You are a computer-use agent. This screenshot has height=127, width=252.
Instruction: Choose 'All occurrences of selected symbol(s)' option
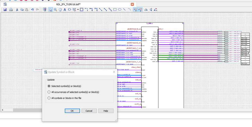coord(49,92)
